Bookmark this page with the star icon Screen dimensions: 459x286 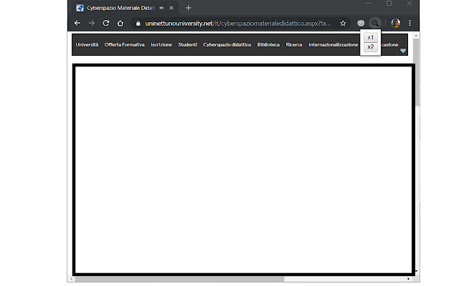[x=344, y=23]
